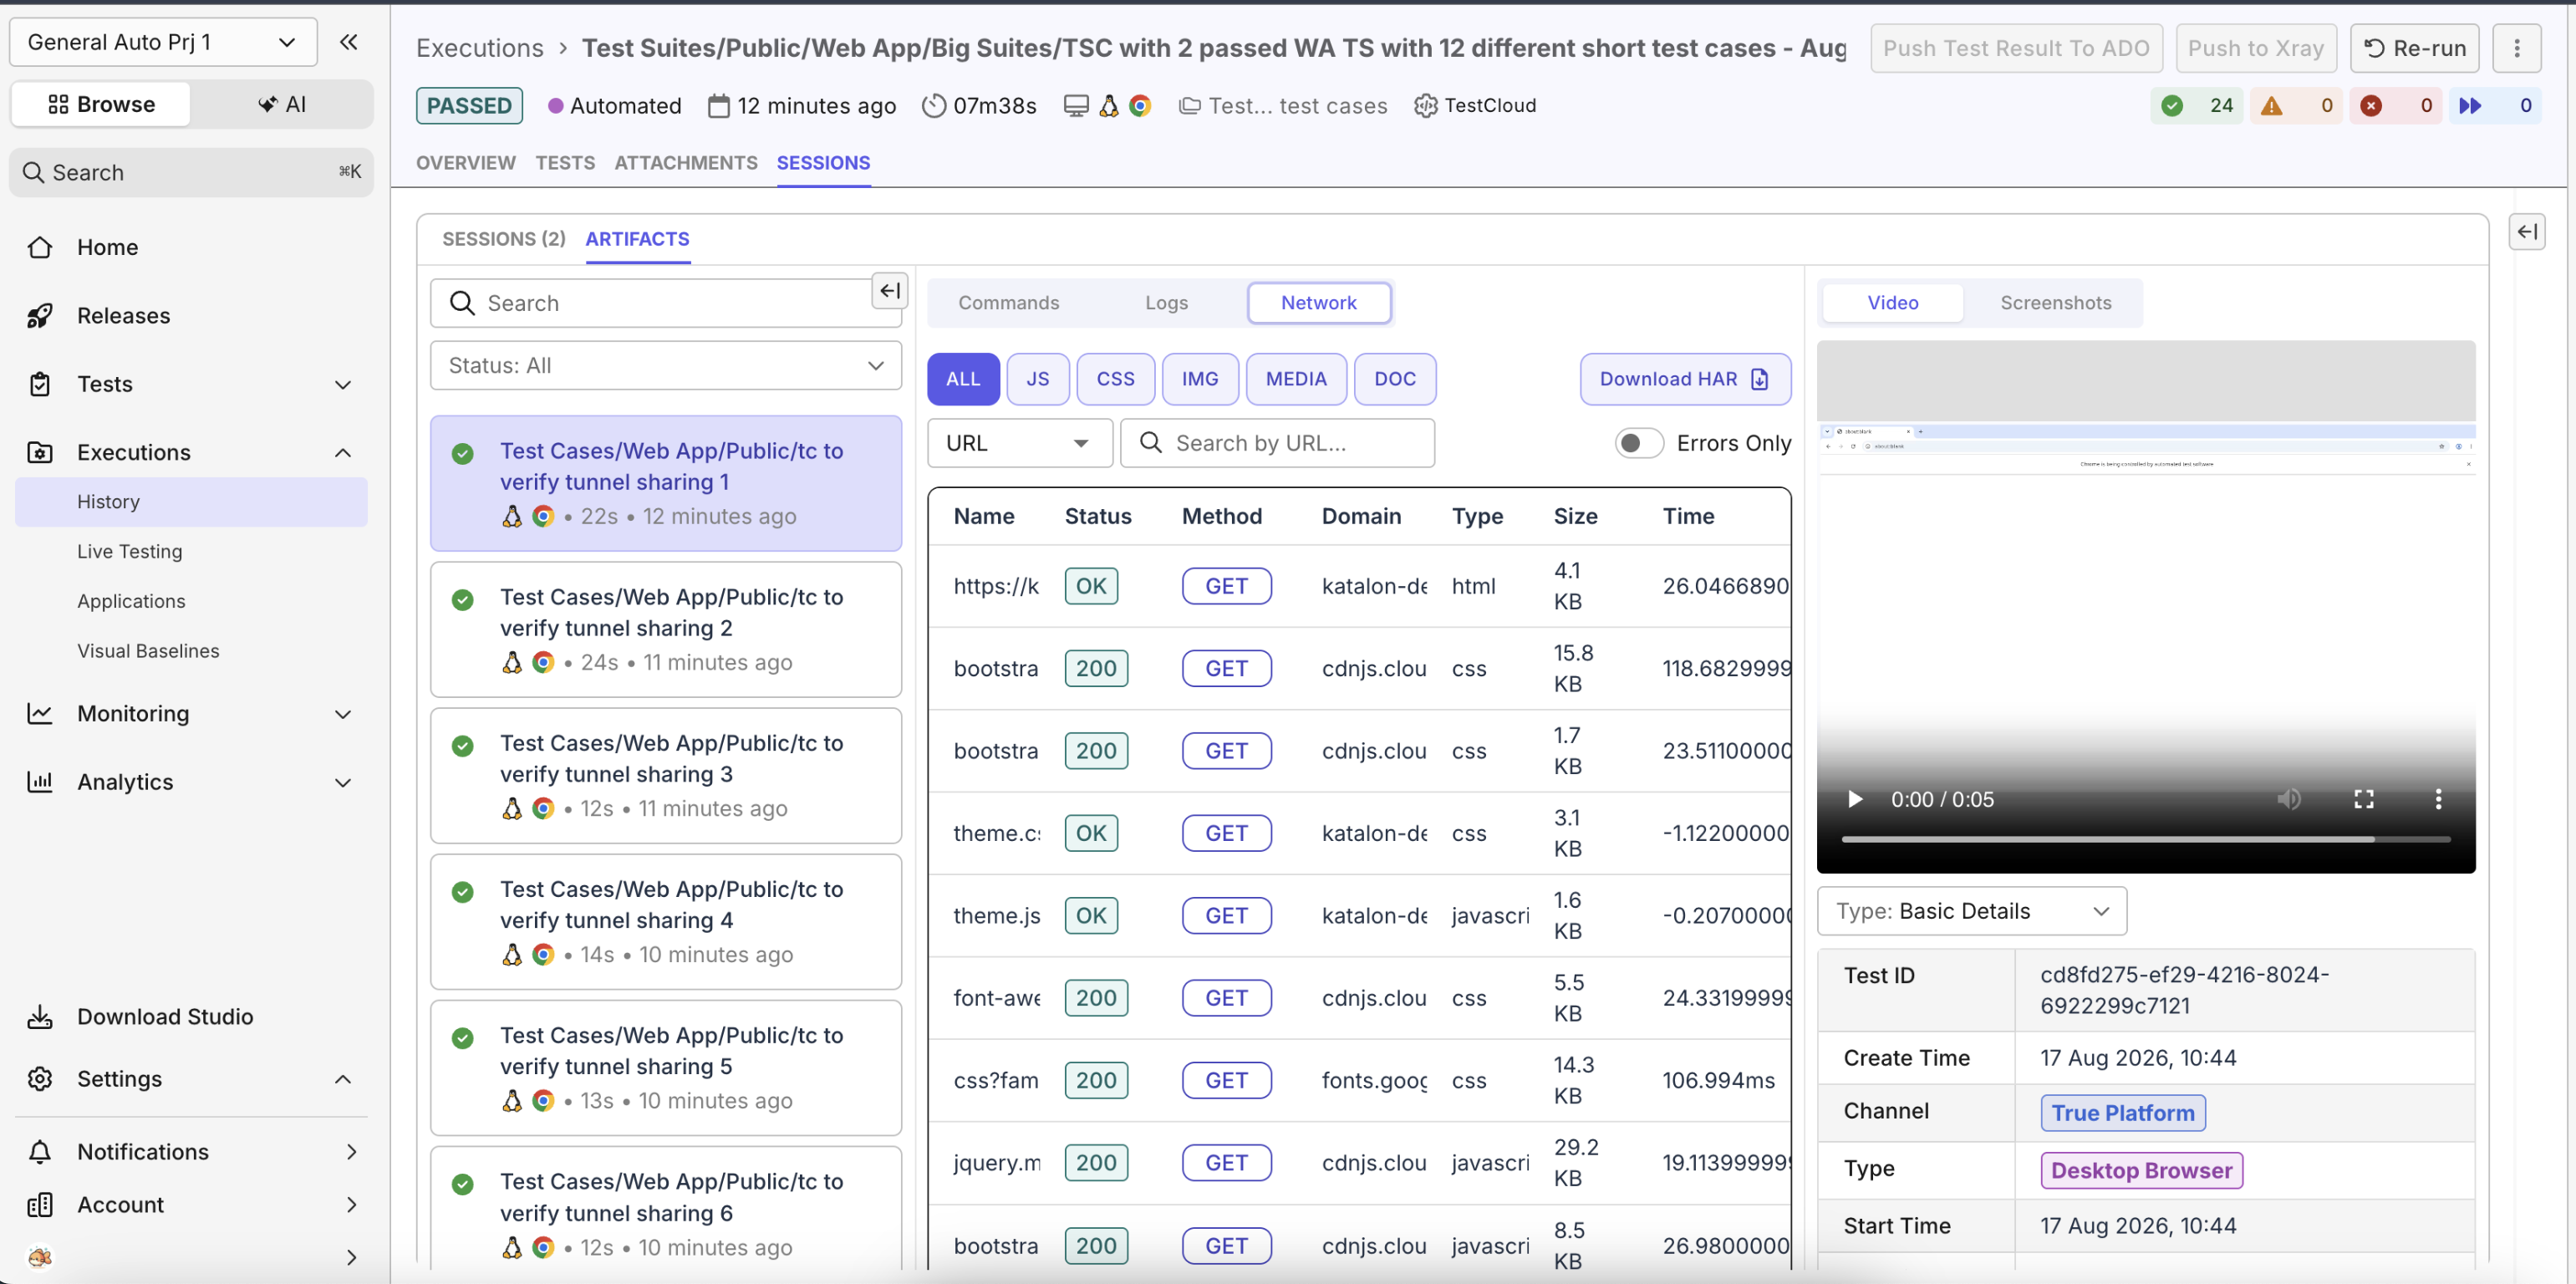
Task: Switch to the ATTACHMENTS tab
Action: pos(686,162)
